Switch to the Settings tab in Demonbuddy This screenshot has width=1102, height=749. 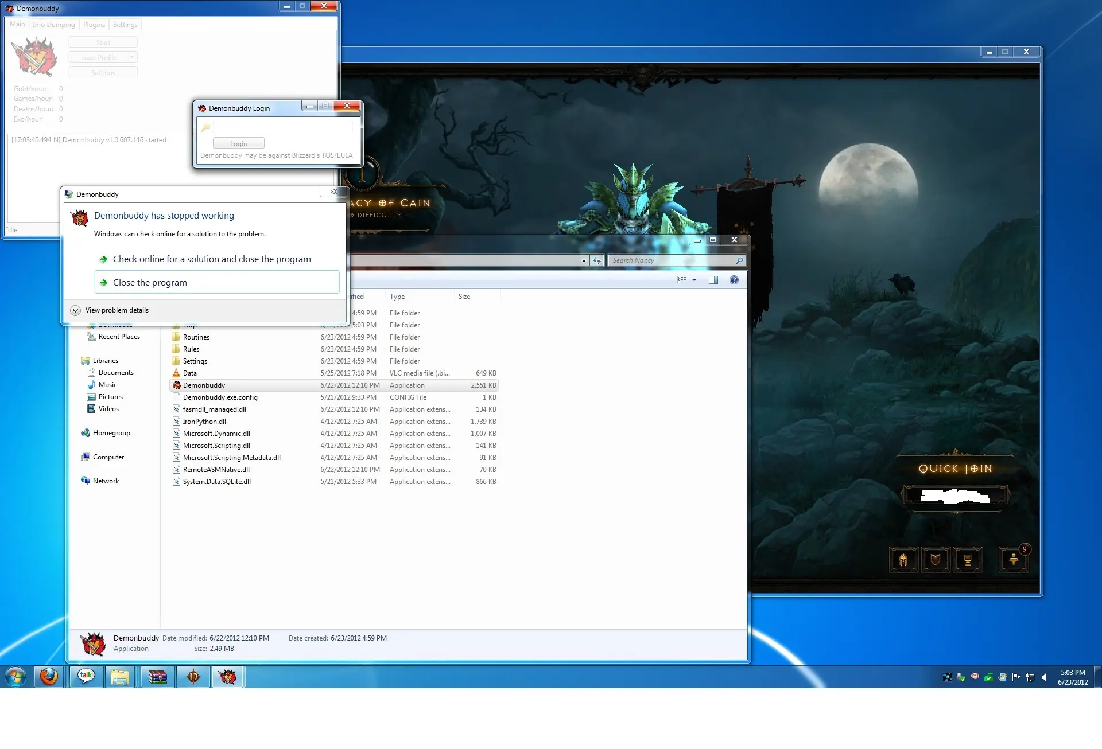click(125, 25)
